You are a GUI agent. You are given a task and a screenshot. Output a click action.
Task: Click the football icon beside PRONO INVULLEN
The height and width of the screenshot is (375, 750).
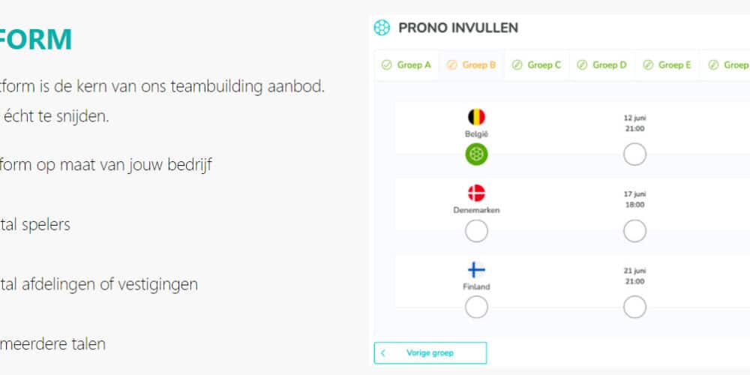click(382, 28)
